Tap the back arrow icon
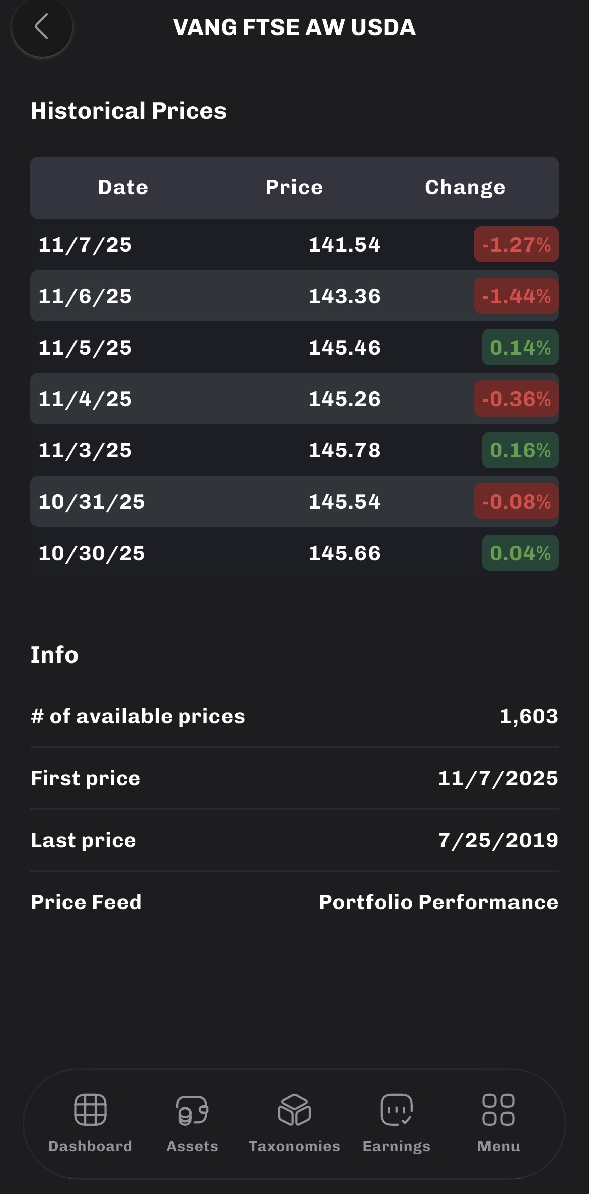This screenshot has height=1194, width=589. click(x=42, y=27)
